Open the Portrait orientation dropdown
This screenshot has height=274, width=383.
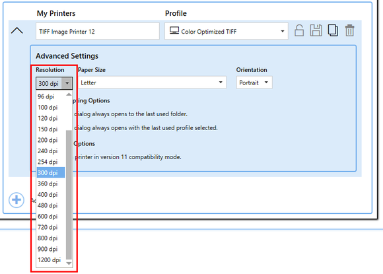tap(254, 83)
